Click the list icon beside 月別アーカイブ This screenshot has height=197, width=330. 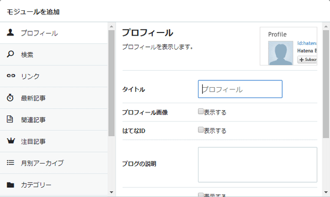tap(10, 162)
